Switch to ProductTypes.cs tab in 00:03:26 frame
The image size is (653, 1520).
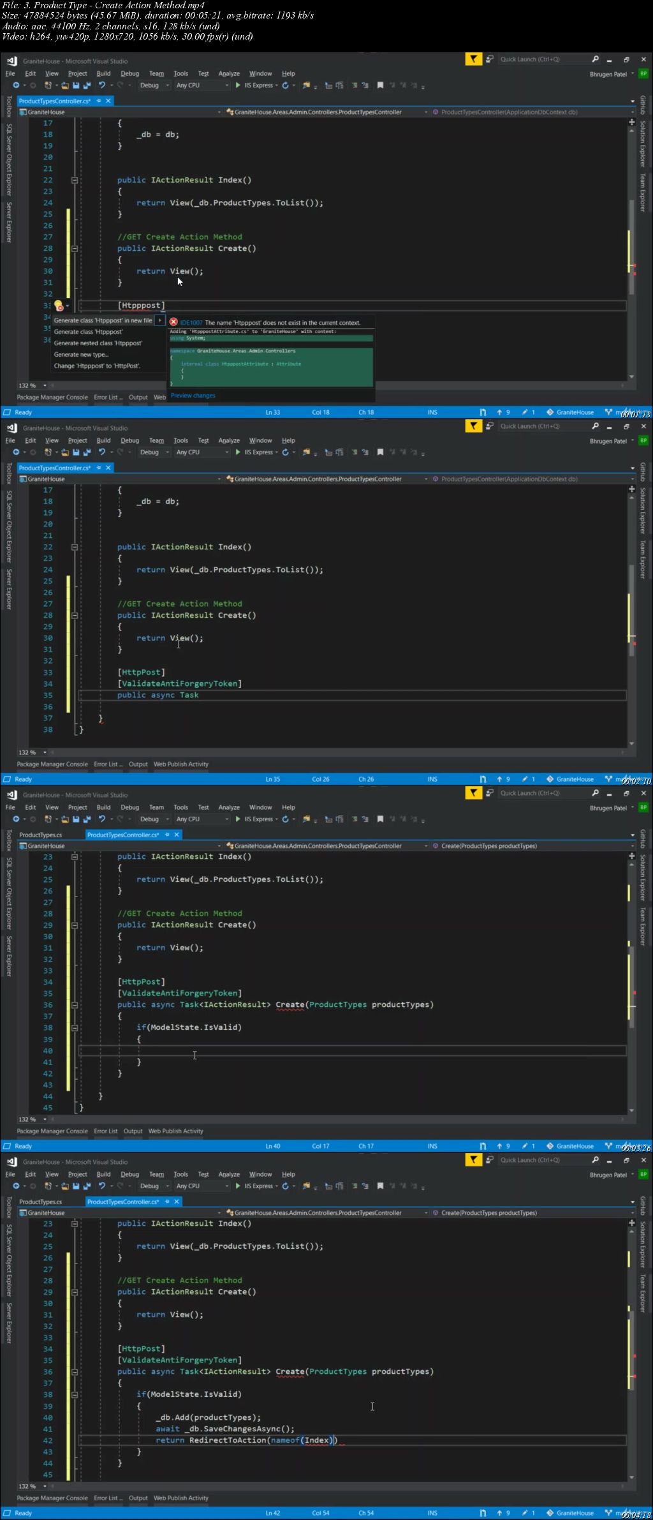41,835
